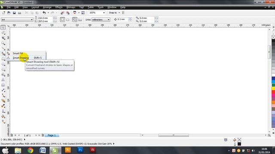Viewport: 275px width, 154px height.
Task: Switch page to Landscape orientation
Action: [68, 20]
